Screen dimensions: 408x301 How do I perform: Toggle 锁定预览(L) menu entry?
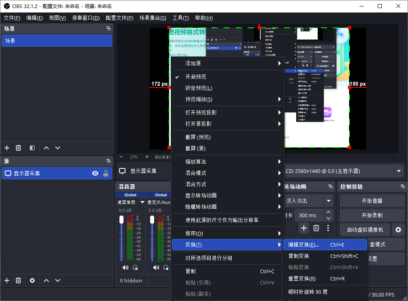point(228,88)
